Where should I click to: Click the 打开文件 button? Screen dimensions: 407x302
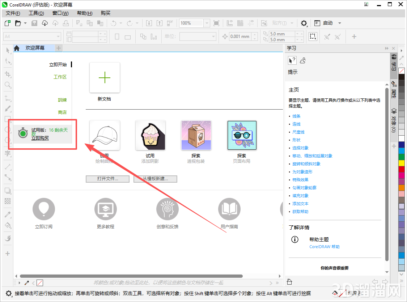tap(107, 179)
